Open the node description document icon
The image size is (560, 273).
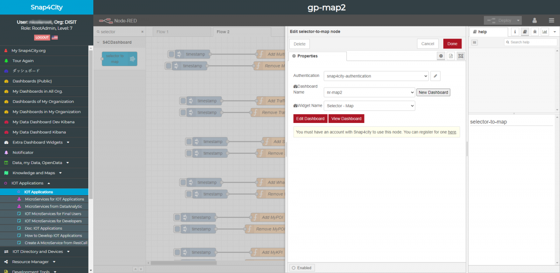[x=451, y=56]
